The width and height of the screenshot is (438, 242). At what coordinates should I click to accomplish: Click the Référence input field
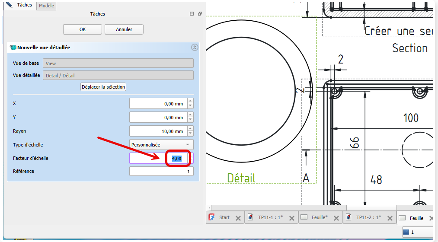coord(161,172)
